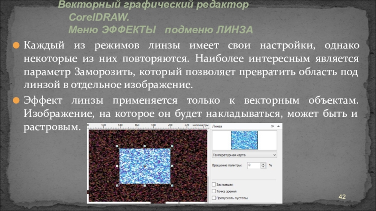376x211 pixels.
Task: Enable the Пропускать пустоты checkbox
Action: [x=214, y=198]
